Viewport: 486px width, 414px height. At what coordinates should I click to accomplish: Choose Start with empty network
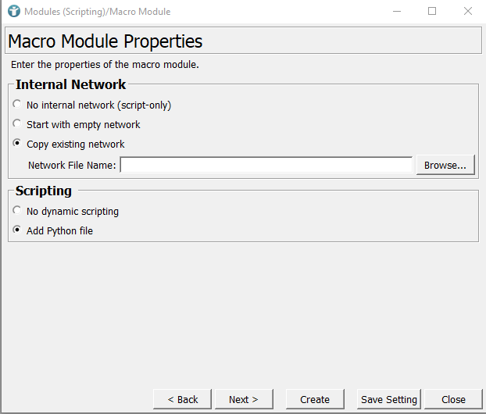(x=17, y=124)
